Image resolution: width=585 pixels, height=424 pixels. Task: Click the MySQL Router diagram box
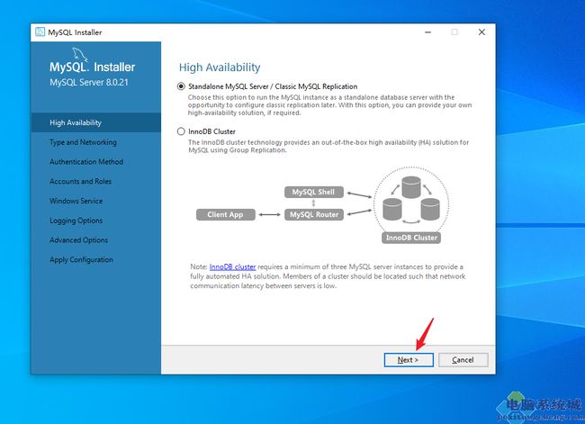tap(314, 214)
